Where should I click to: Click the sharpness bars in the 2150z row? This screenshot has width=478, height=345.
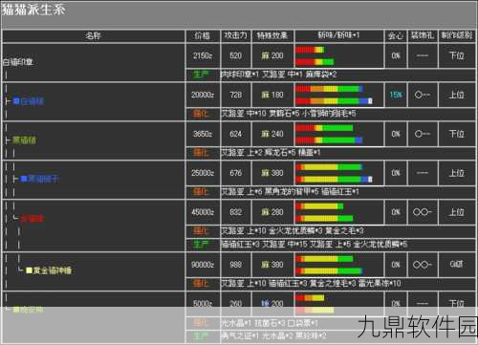pos(315,55)
